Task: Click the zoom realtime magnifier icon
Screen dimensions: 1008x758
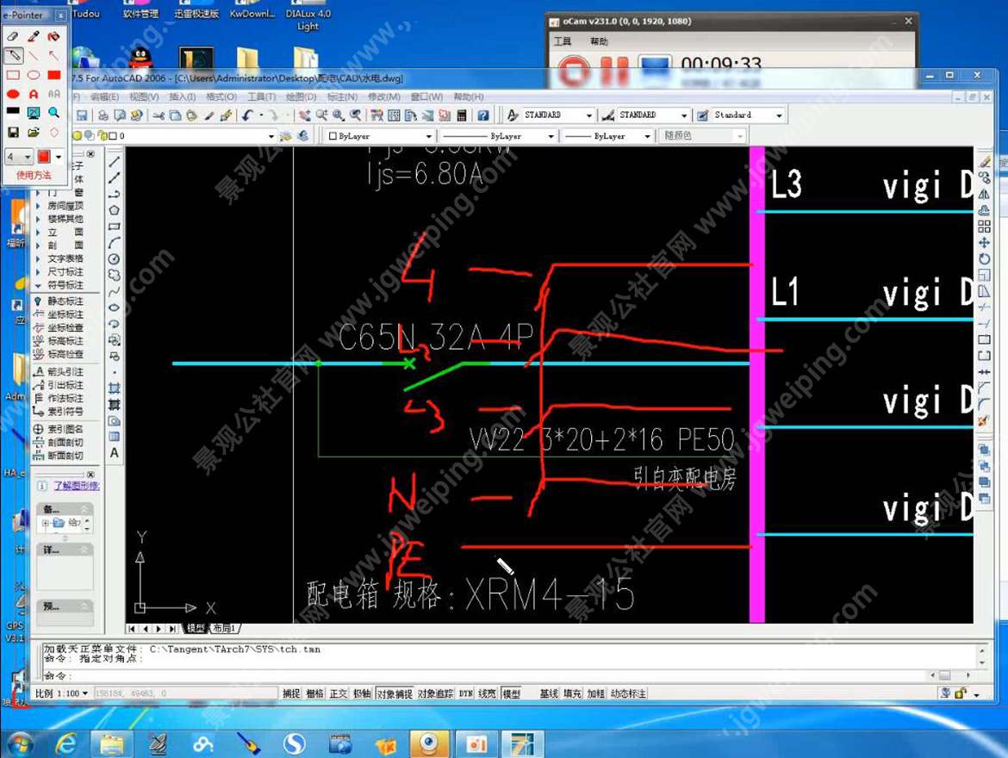Action: pos(322,115)
